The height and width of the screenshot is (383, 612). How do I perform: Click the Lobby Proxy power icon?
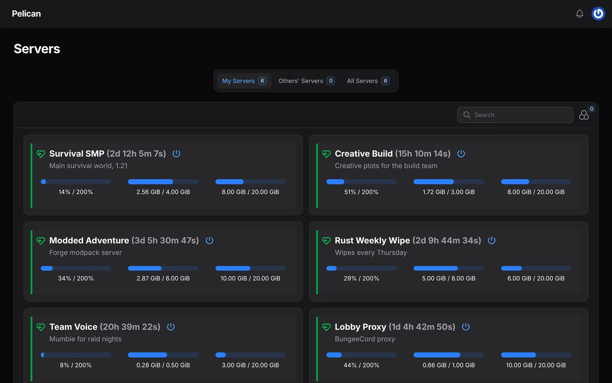(x=466, y=327)
